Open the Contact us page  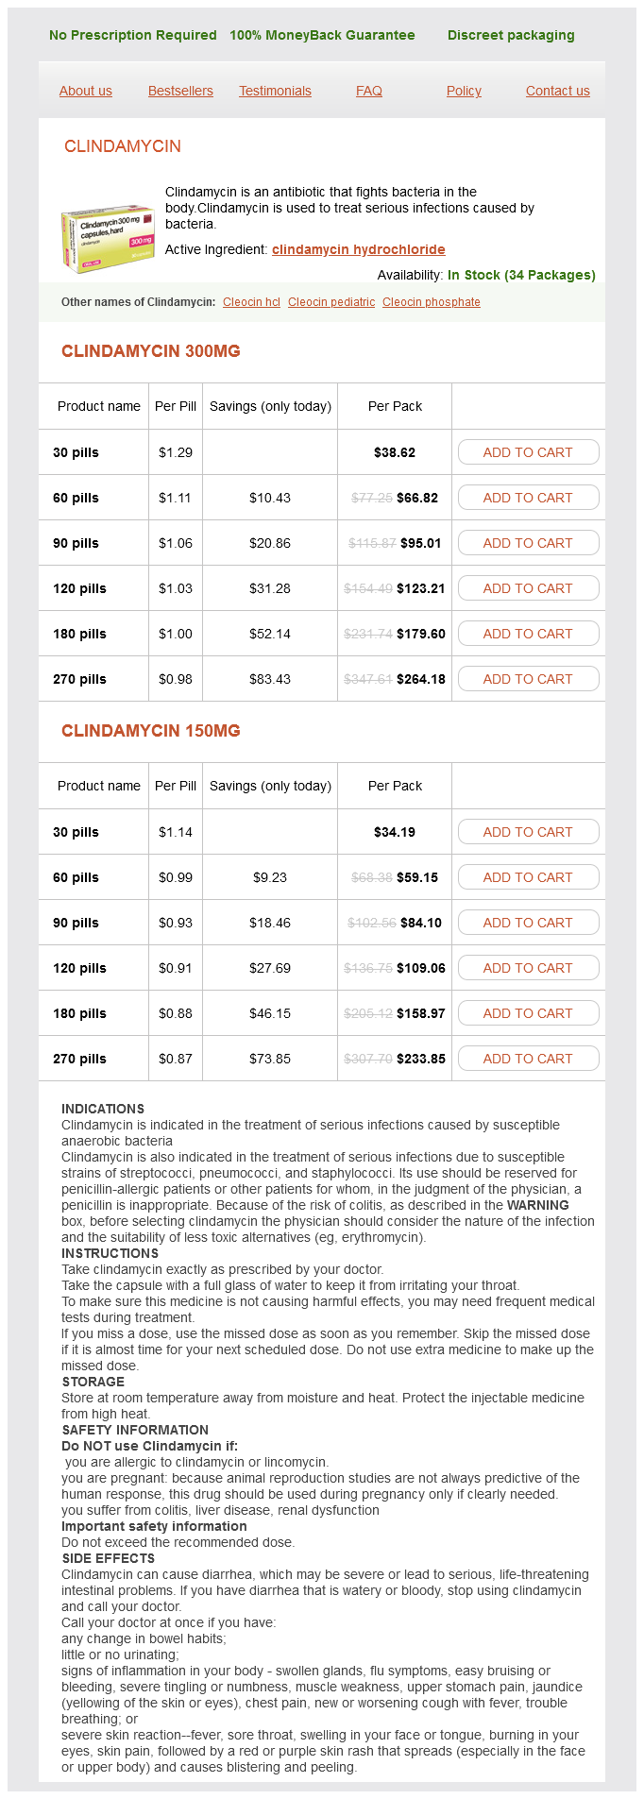(557, 91)
